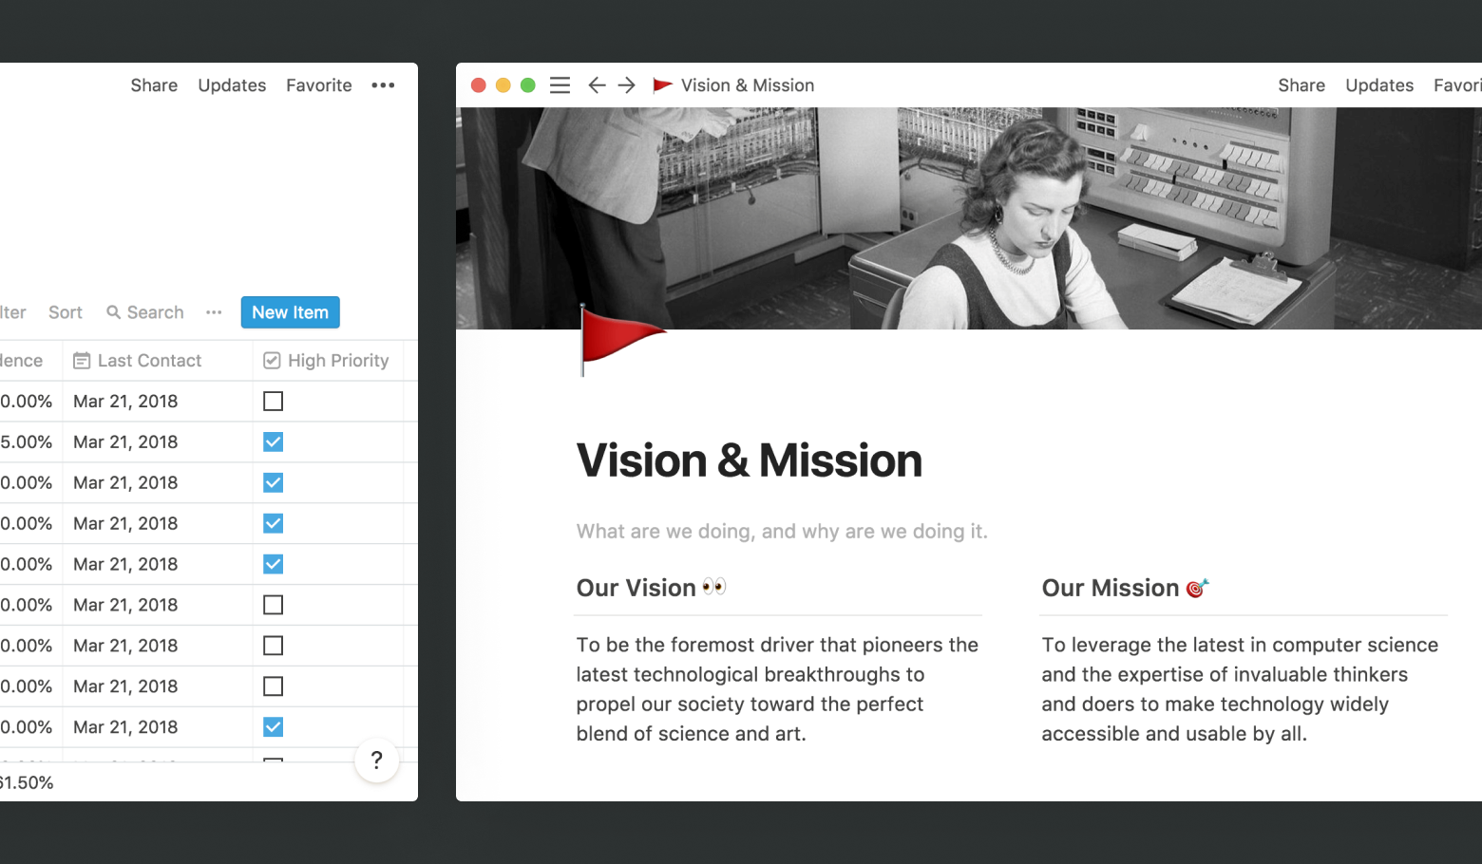Viewport: 1482px width, 864px height.
Task: Open the three-dot page options menu
Action: [383, 85]
